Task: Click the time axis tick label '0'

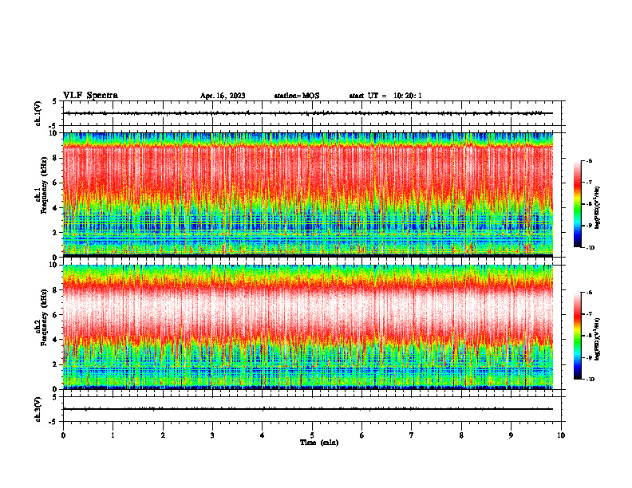Action: [x=63, y=435]
